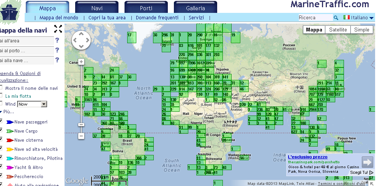Click the orange Peschereccio icon

tap(10, 177)
